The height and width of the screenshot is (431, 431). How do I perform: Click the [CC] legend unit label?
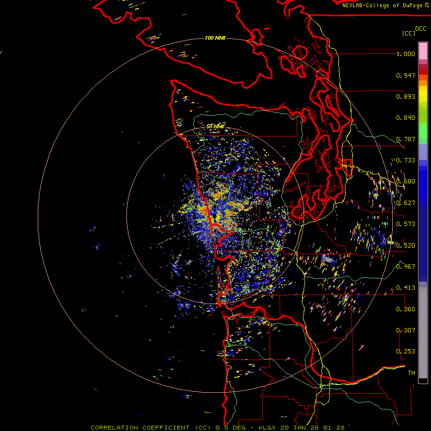pyautogui.click(x=409, y=34)
